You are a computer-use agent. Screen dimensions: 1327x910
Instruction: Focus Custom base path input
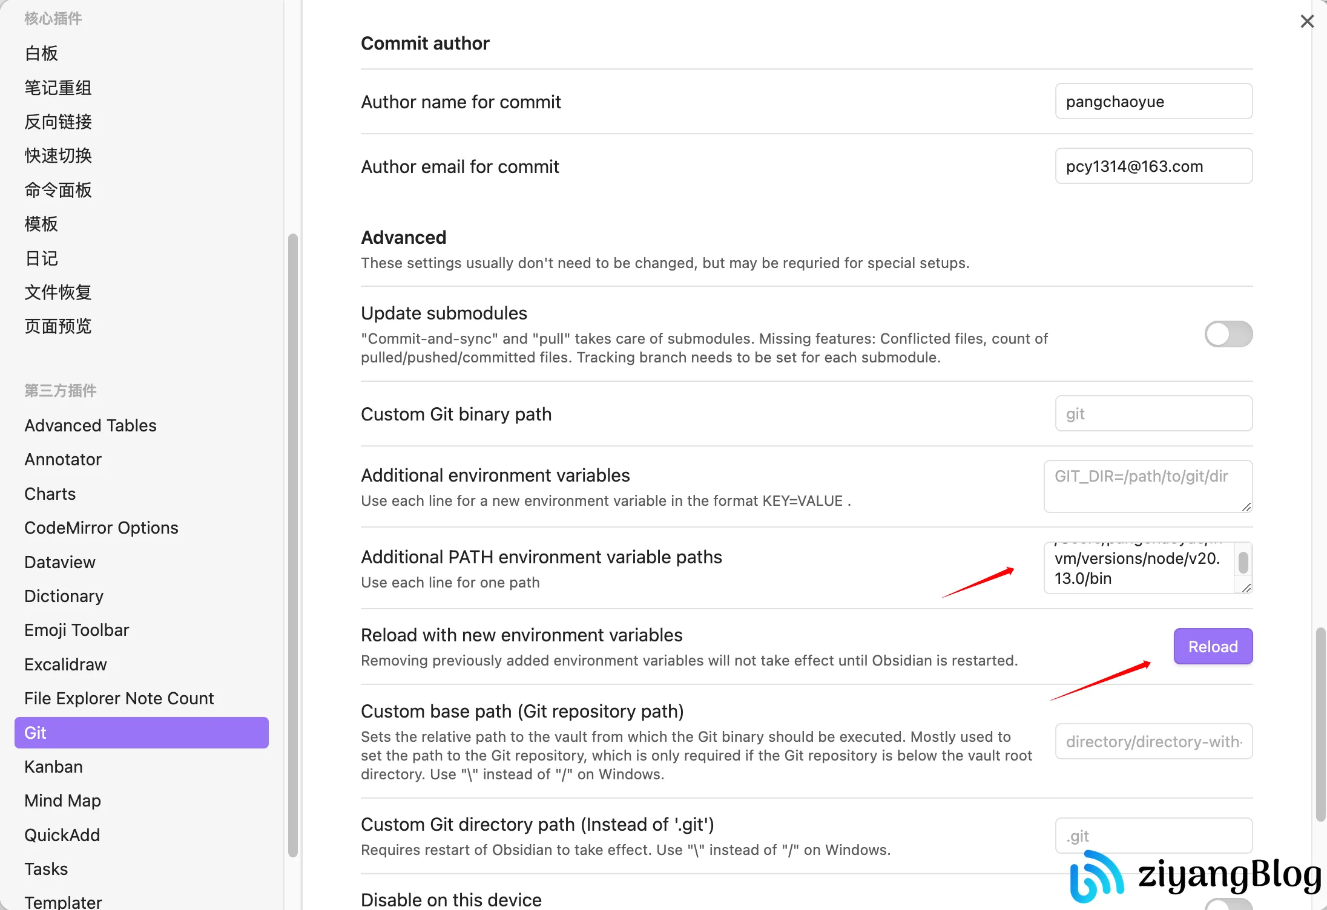(1153, 741)
